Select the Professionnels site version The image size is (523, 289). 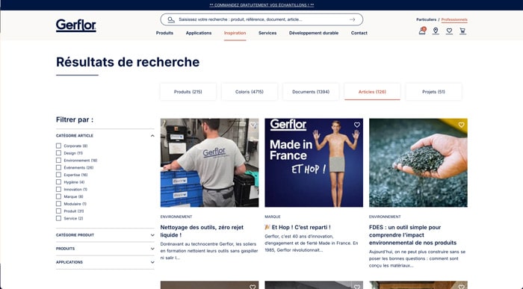tap(454, 19)
